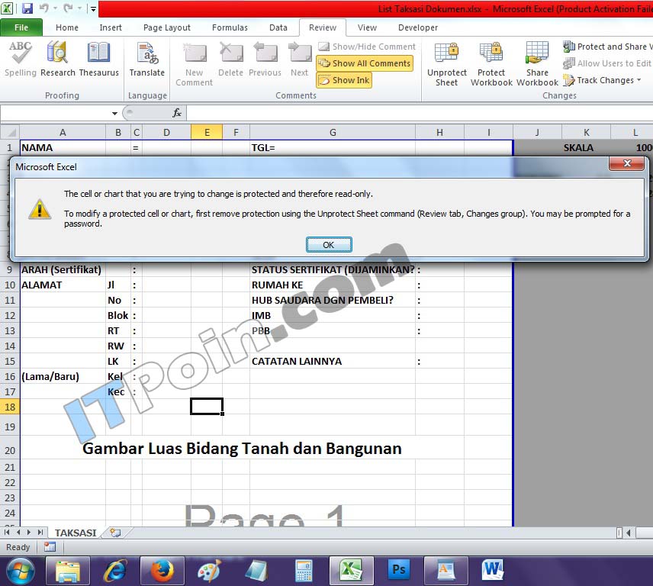
Task: Open the View ribbon tab
Action: 367,27
